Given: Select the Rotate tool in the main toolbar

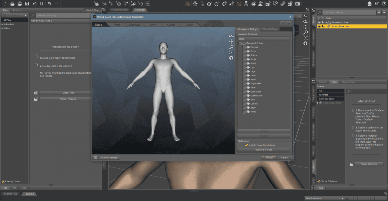Looking at the screenshot, I should [x=217, y=4].
